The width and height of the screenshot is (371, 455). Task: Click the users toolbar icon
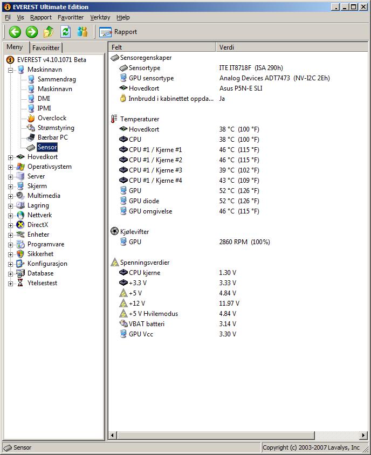click(83, 32)
